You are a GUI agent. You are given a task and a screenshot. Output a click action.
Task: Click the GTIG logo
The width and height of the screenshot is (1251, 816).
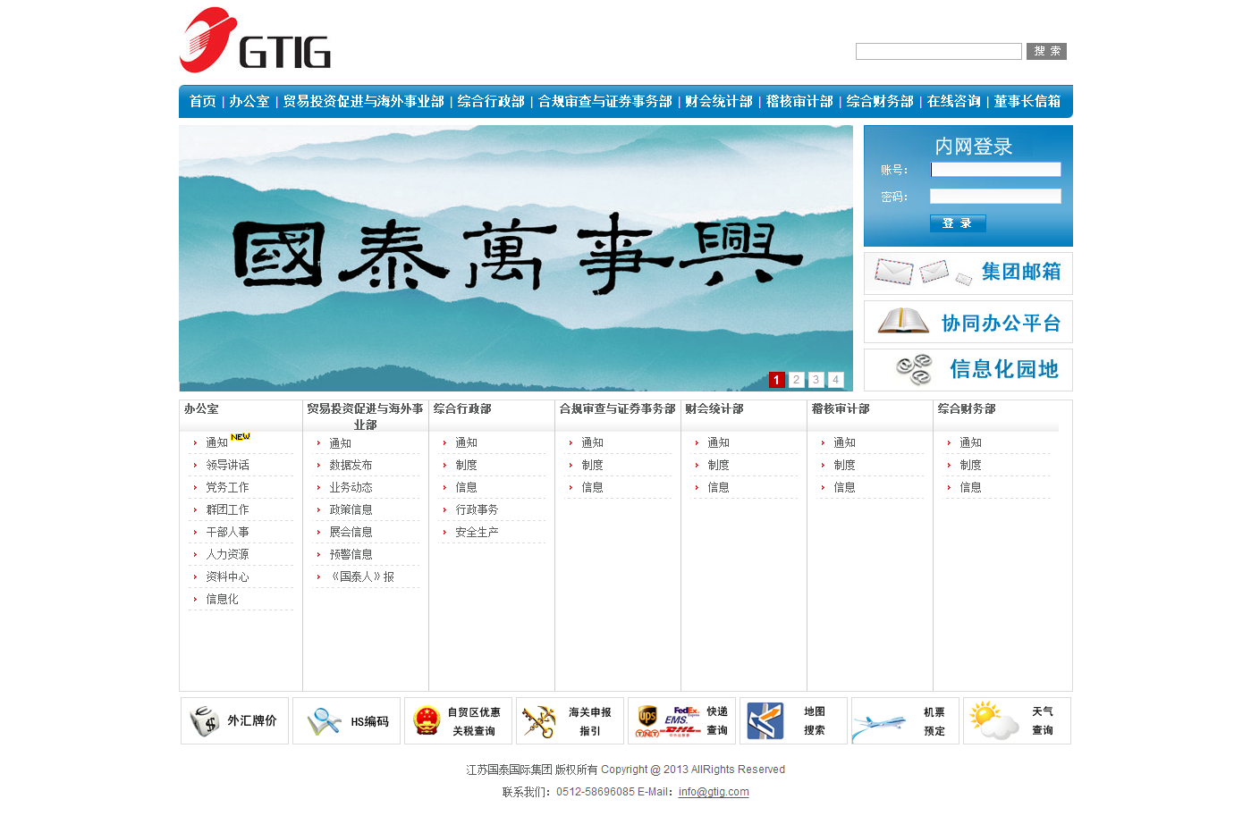coord(255,40)
